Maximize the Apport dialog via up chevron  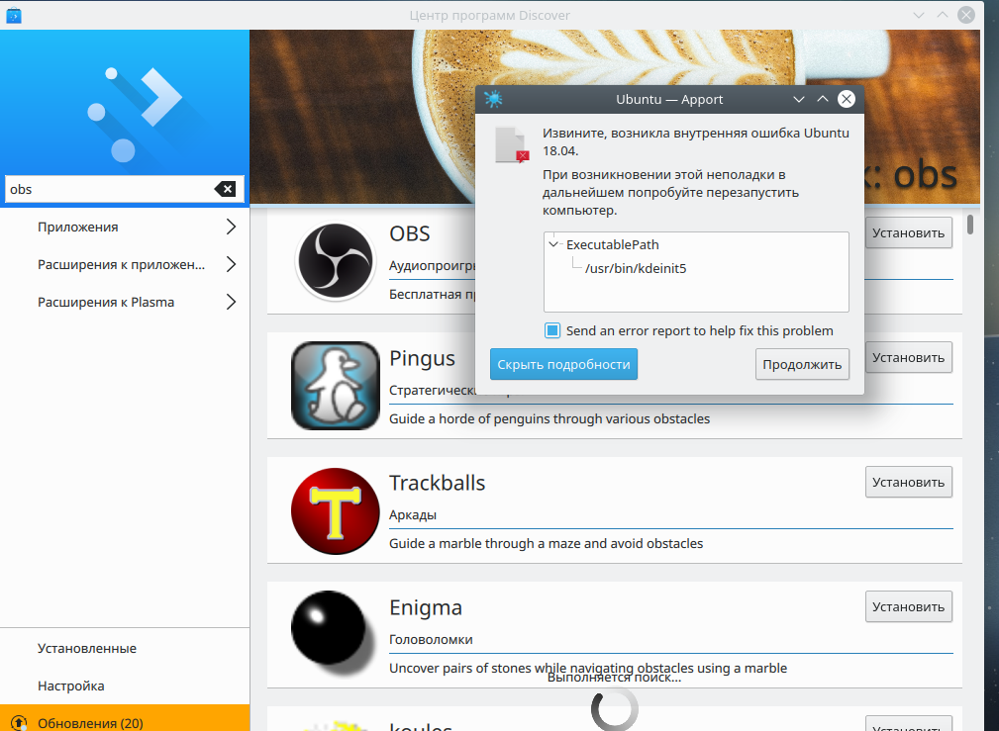click(x=823, y=99)
